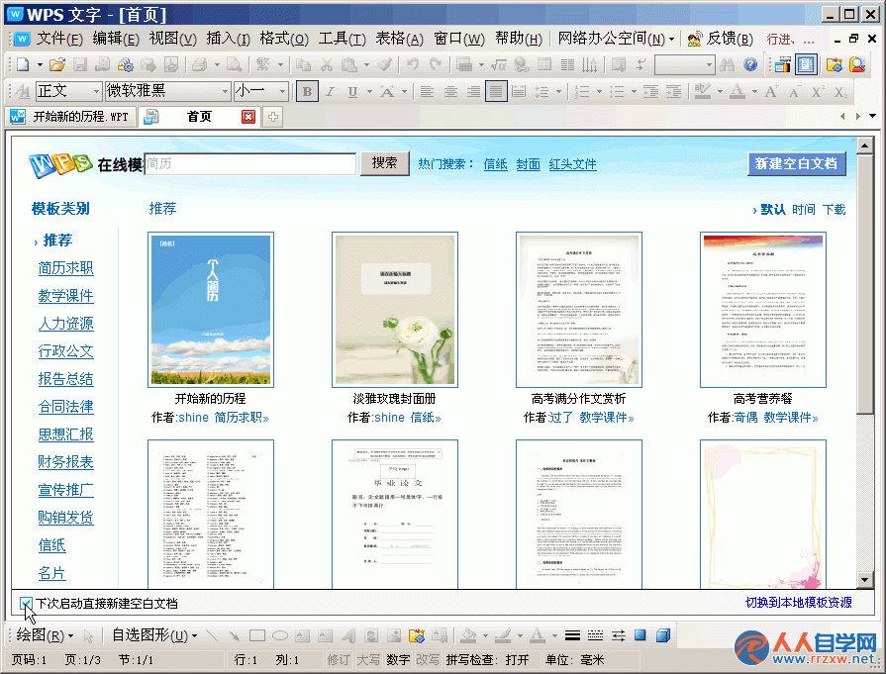Open the paragraph style 正文 dropdown
The height and width of the screenshot is (674, 886).
[x=95, y=91]
